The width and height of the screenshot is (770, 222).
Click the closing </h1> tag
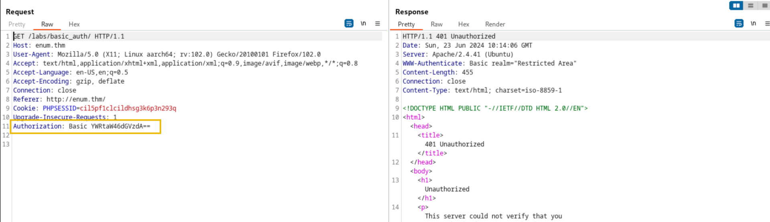click(x=427, y=198)
